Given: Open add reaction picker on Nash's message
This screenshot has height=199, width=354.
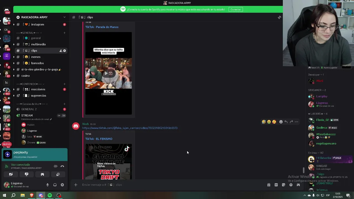Looking at the screenshot, I should pos(281,122).
